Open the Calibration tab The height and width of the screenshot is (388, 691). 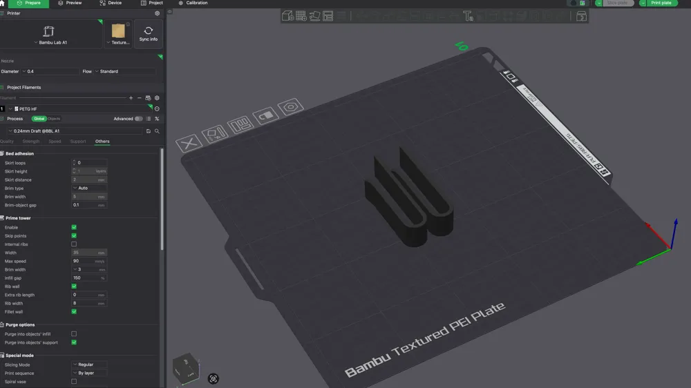pyautogui.click(x=193, y=3)
